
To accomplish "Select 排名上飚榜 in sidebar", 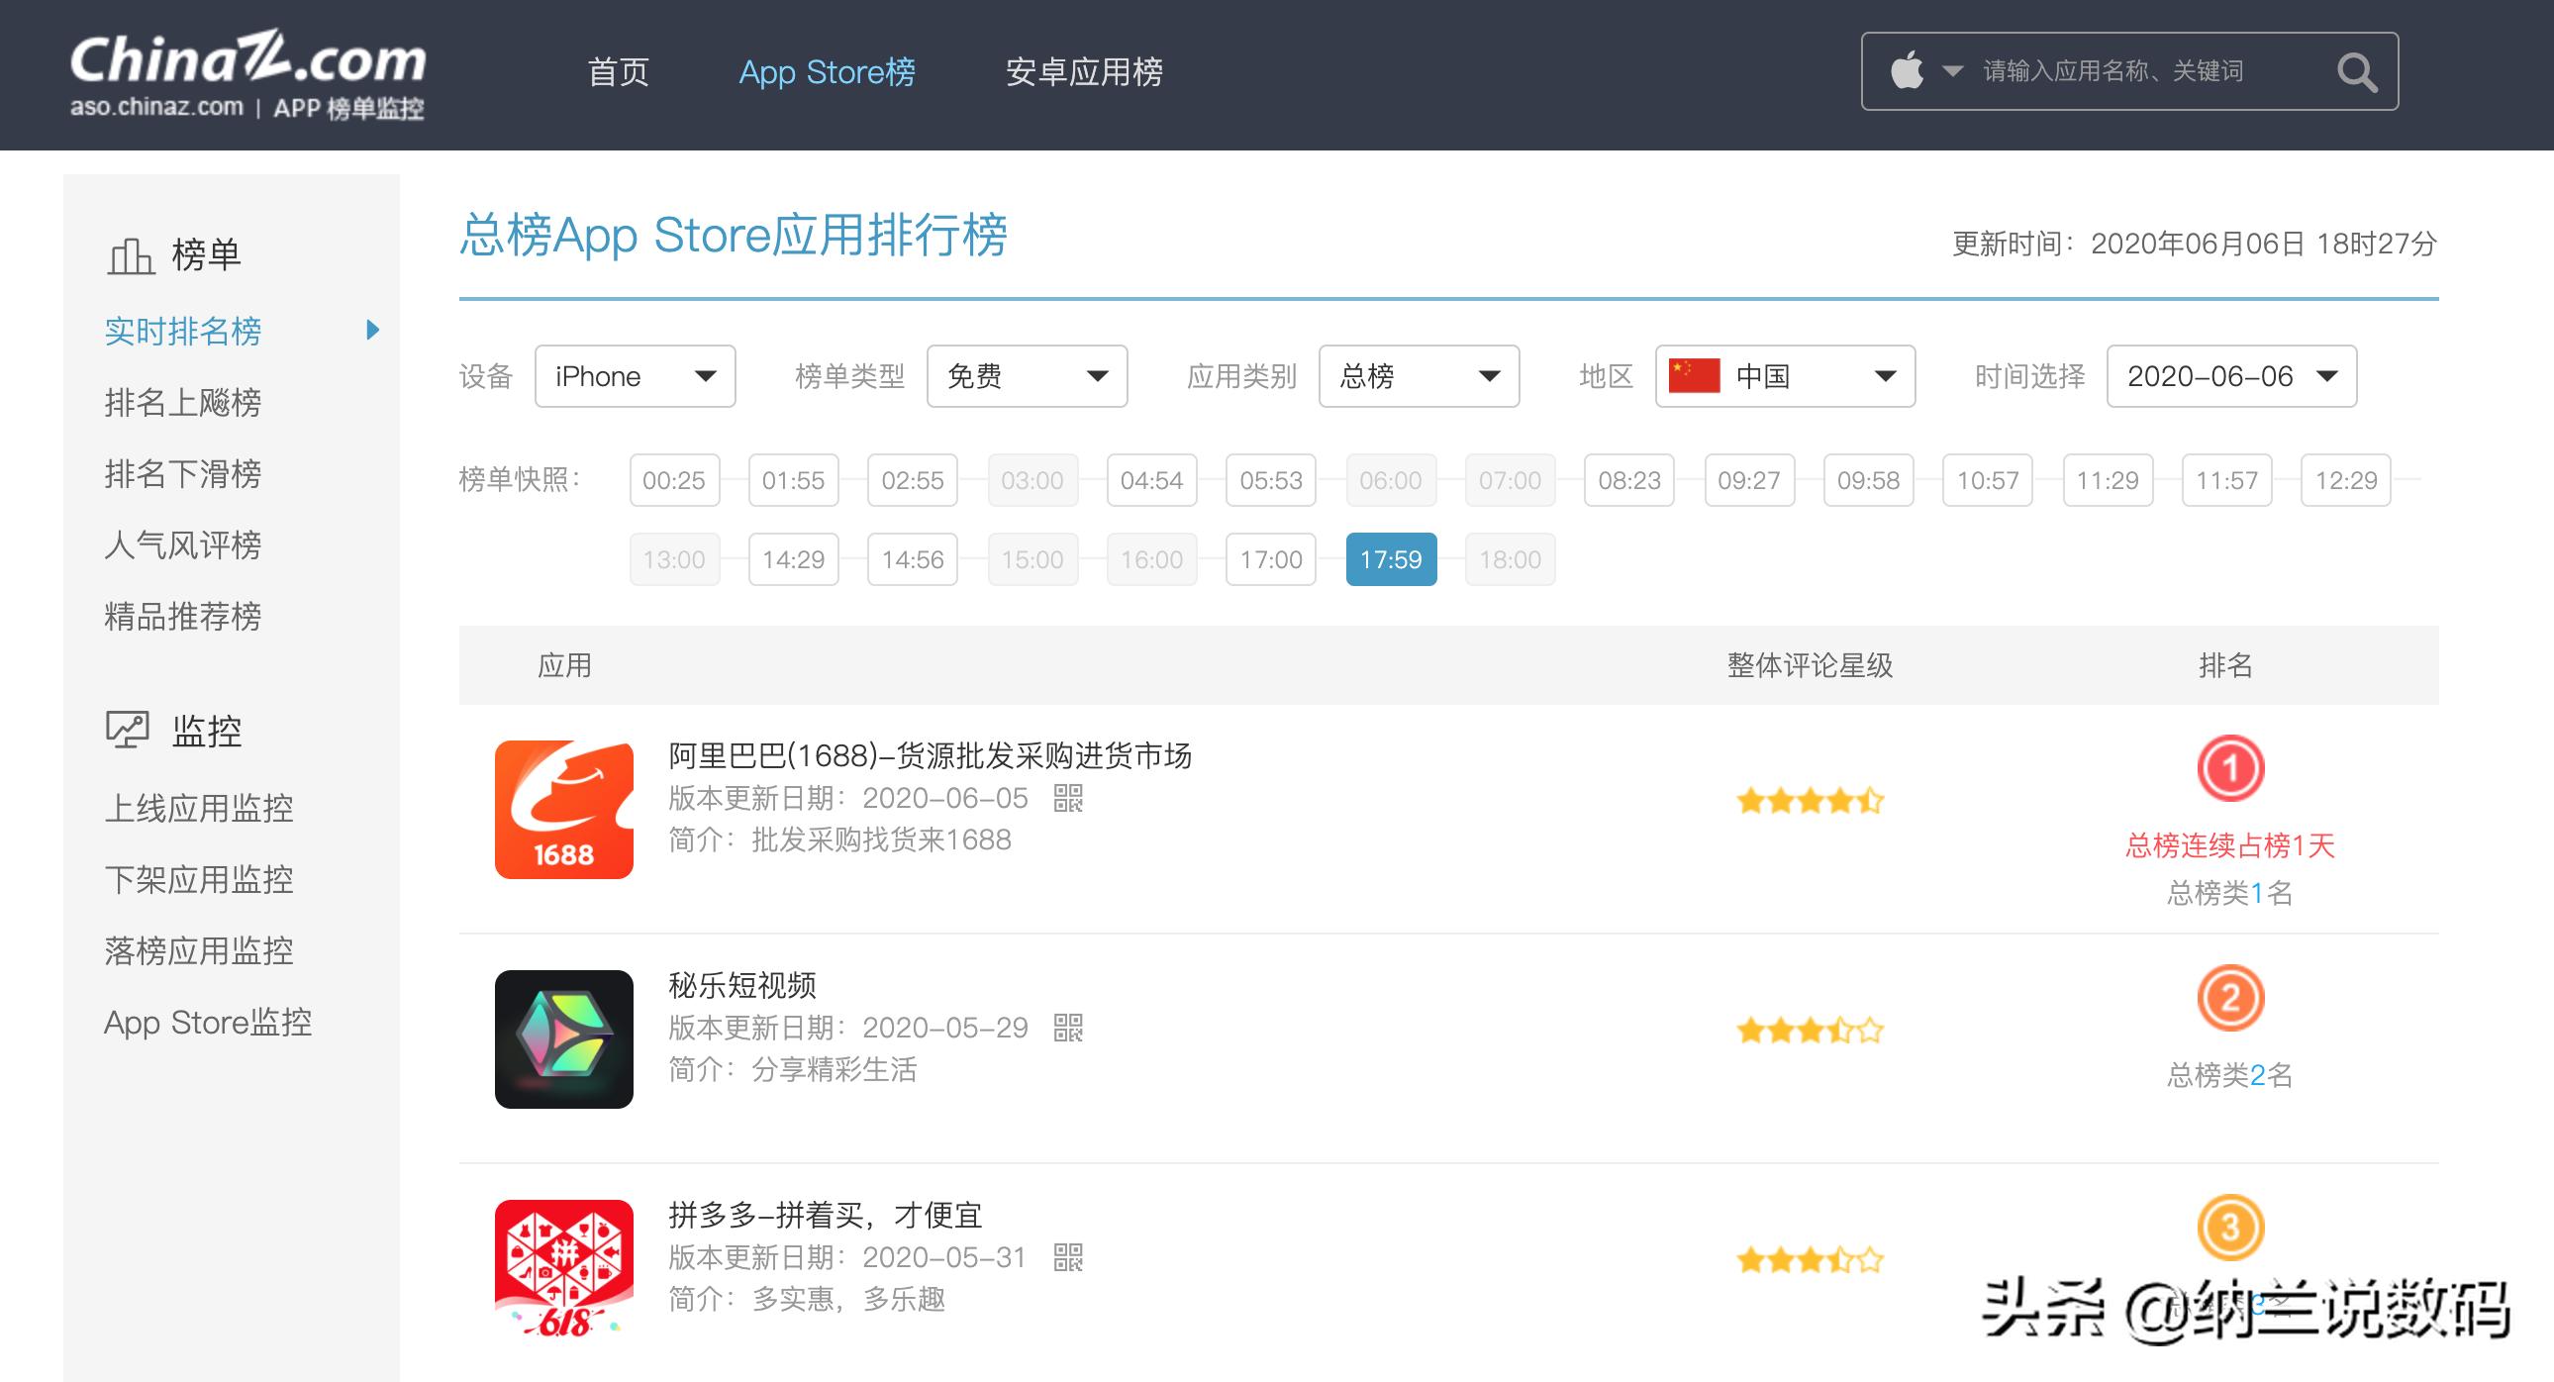I will coord(182,402).
